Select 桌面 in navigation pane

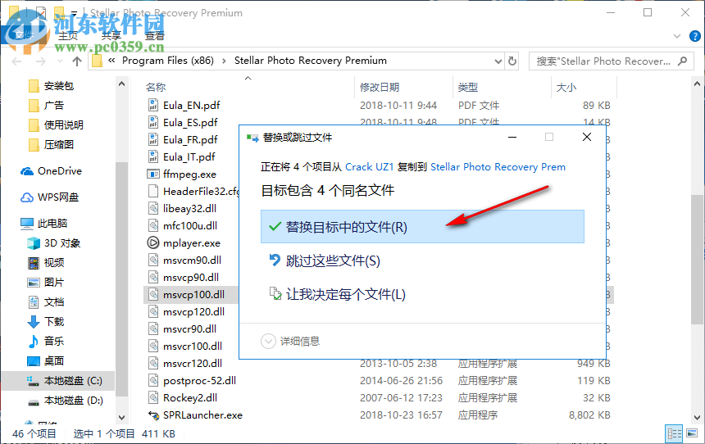coord(54,361)
